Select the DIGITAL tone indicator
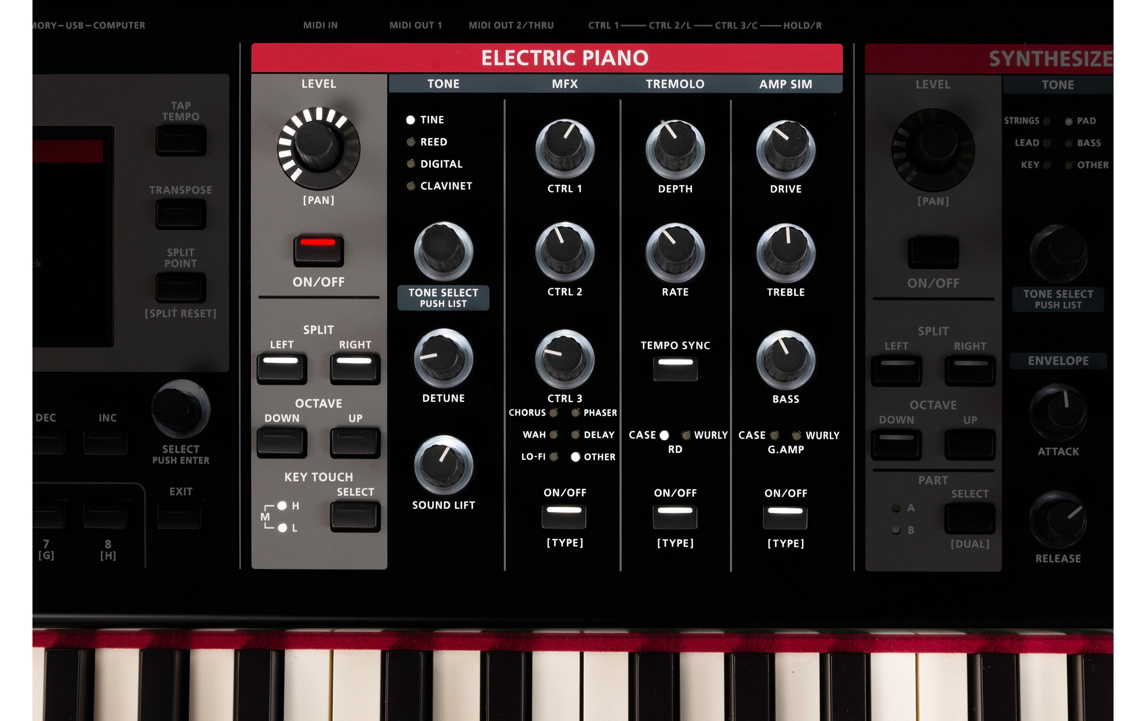Viewport: 1146px width, 721px height. 410,164
